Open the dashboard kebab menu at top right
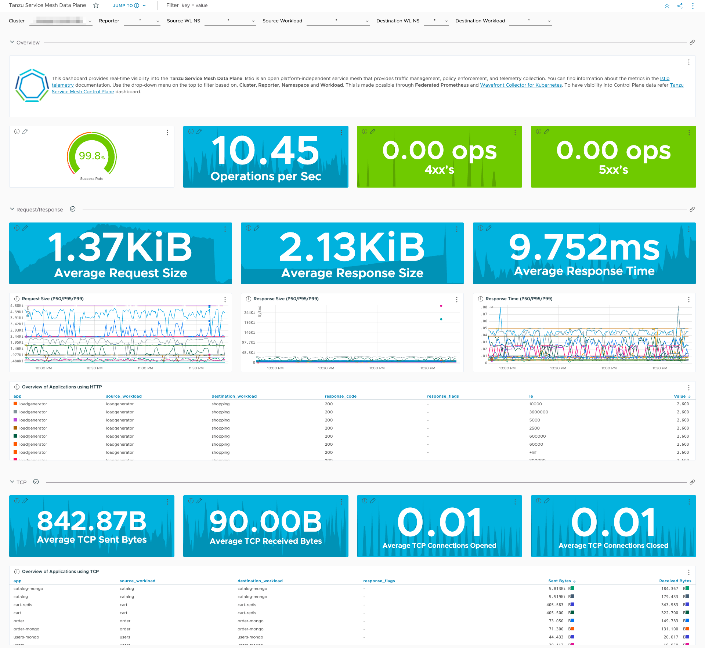The width and height of the screenshot is (705, 648). click(x=693, y=6)
